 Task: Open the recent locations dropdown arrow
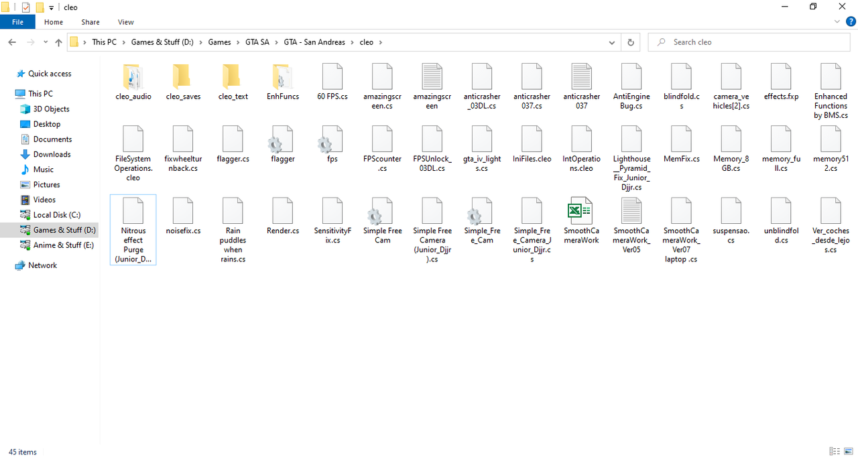pos(46,42)
